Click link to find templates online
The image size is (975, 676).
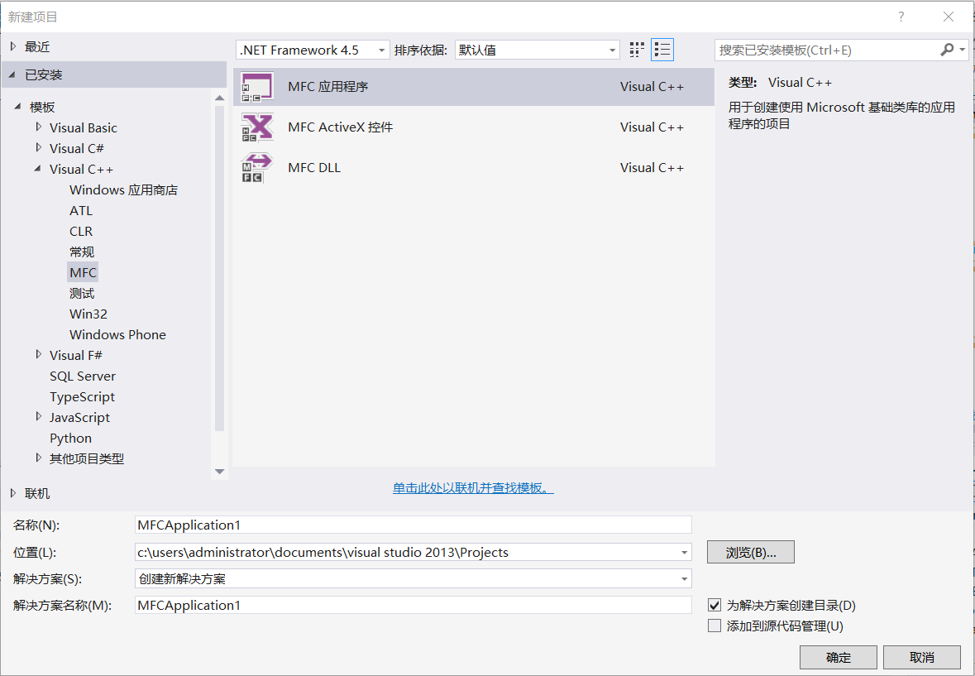(473, 488)
